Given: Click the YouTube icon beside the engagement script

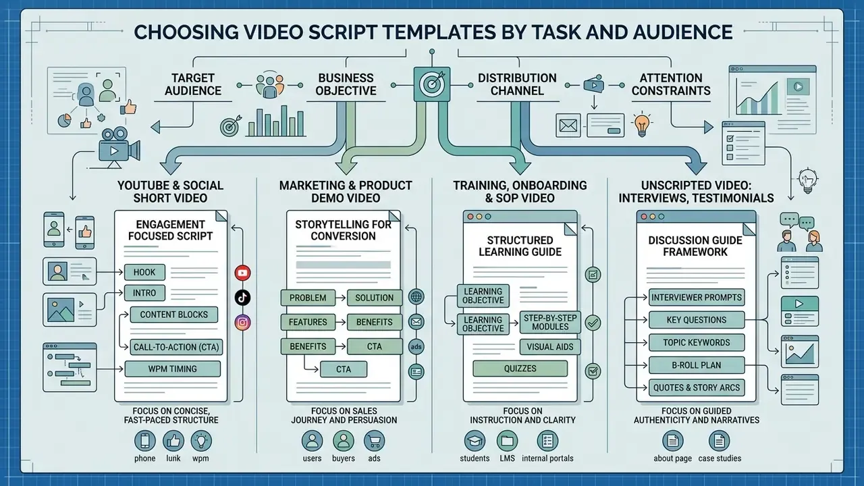Looking at the screenshot, I should (x=242, y=273).
